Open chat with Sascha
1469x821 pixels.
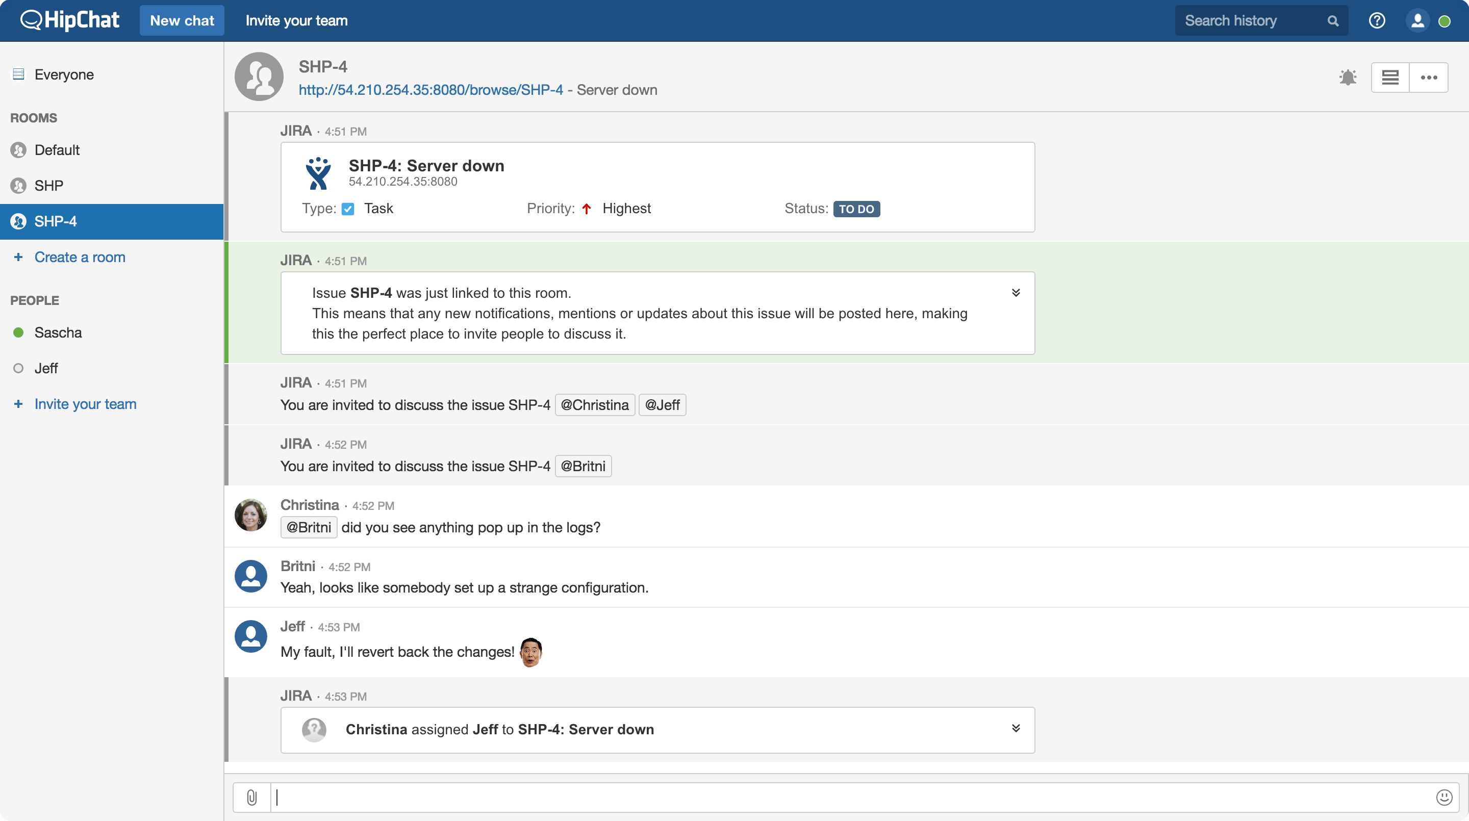tap(58, 332)
